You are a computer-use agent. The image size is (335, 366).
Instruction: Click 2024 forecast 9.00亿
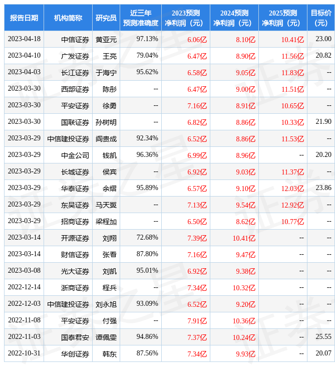(245, 89)
